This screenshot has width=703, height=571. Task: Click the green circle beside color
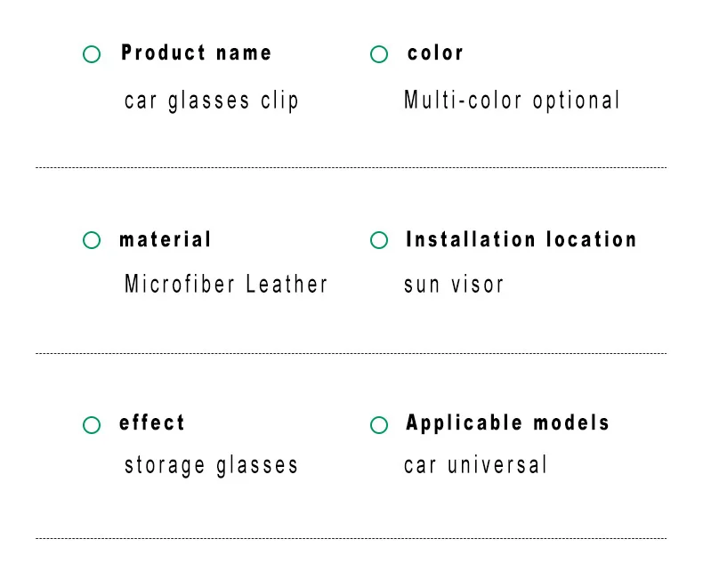coord(379,54)
